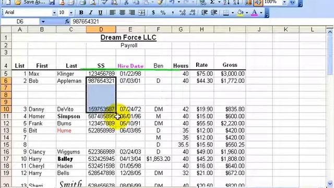Image resolution: width=334 pixels, height=188 pixels.
Task: Open Excel Help question mark icon
Action: tap(292, 2)
